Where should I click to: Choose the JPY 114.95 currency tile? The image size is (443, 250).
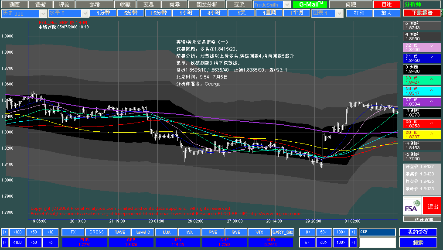(x=178, y=242)
